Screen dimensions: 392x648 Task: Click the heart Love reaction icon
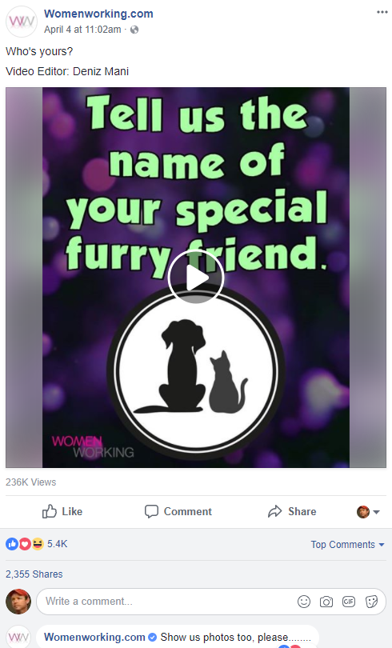25,544
